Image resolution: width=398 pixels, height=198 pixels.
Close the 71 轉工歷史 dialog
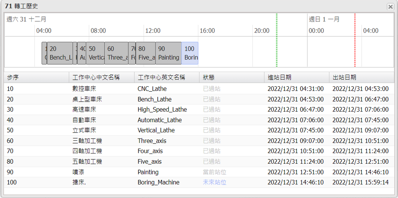coord(390,7)
